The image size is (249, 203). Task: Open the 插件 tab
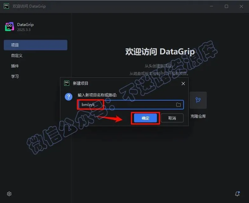[x=15, y=66]
